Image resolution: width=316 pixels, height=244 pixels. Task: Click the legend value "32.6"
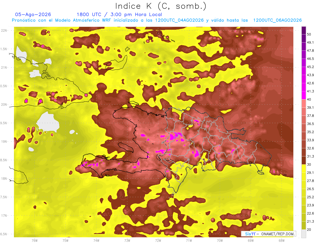(x=310, y=148)
